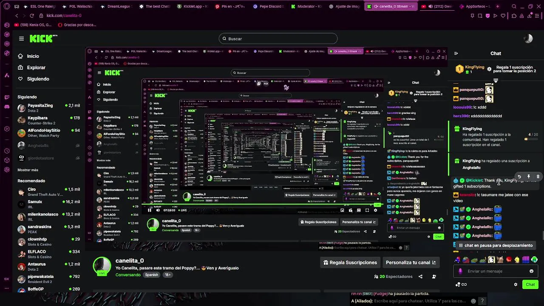
Task: Open tab search magnifier in title bar
Action: pyautogui.click(x=514, y=6)
